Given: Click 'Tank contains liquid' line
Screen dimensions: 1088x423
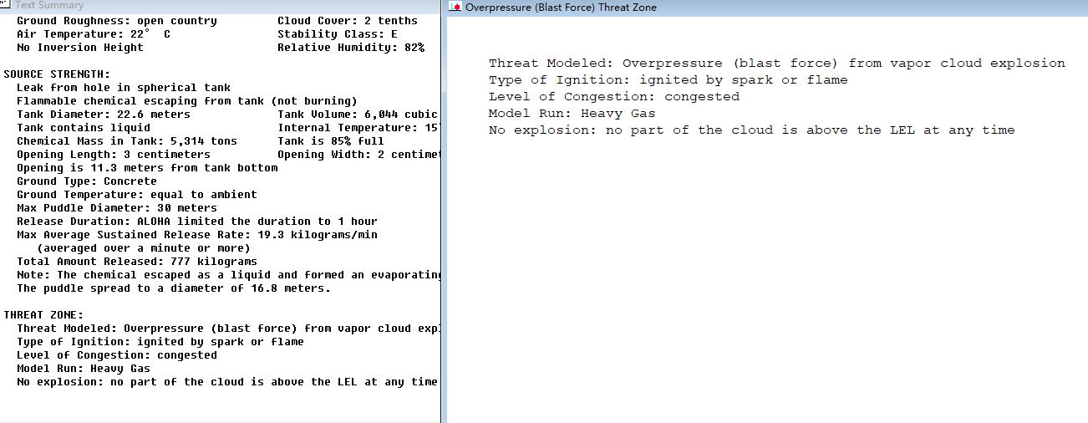Looking at the screenshot, I should (x=84, y=128).
